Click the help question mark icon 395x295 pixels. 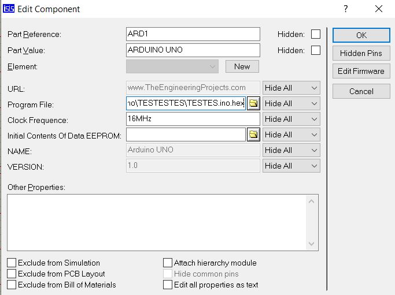[x=345, y=9]
